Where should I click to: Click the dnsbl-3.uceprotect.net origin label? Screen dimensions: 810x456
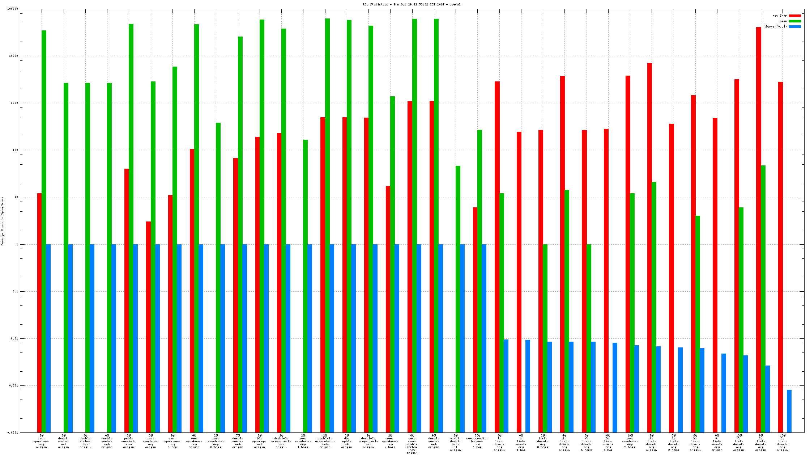tap(281, 441)
